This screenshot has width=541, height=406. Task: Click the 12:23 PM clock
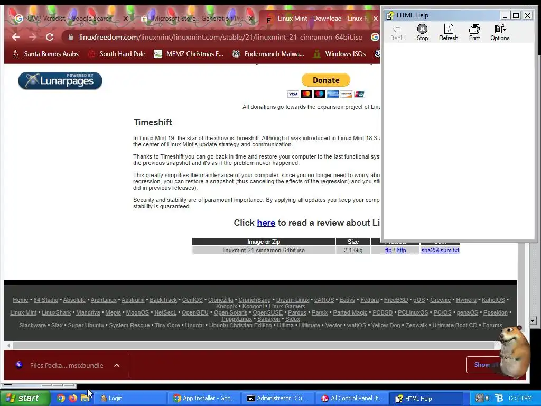point(520,398)
